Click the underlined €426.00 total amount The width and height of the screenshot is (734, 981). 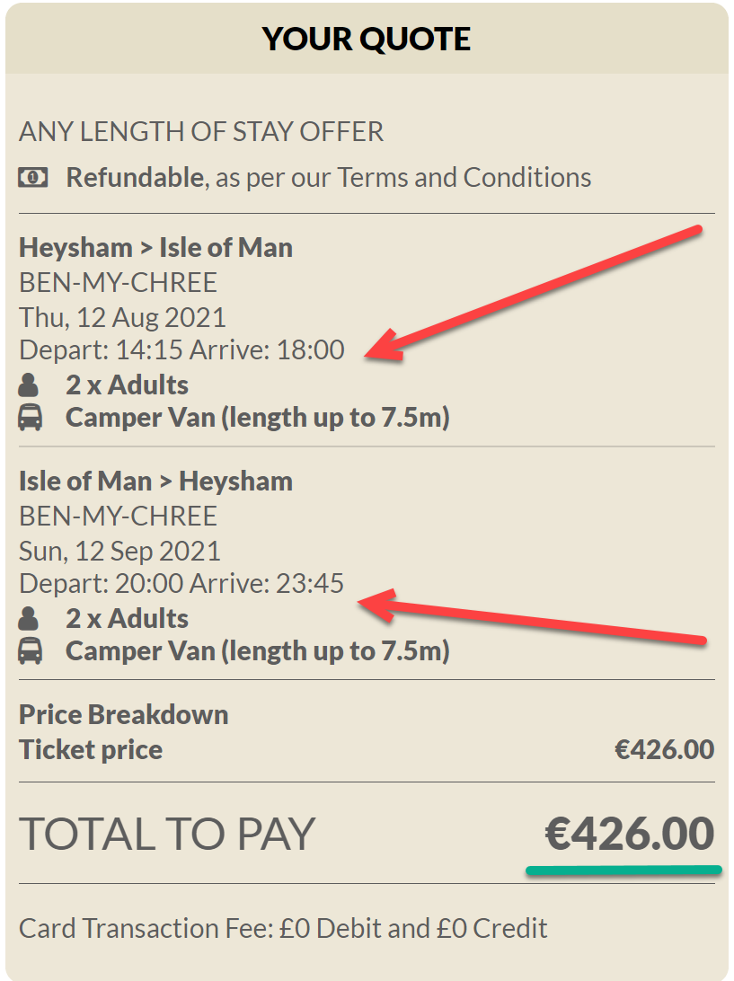pyautogui.click(x=630, y=834)
